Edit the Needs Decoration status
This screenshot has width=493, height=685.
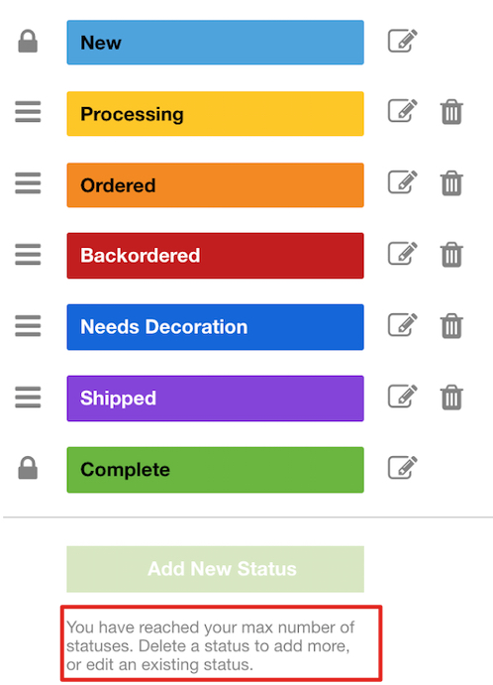[x=402, y=324]
